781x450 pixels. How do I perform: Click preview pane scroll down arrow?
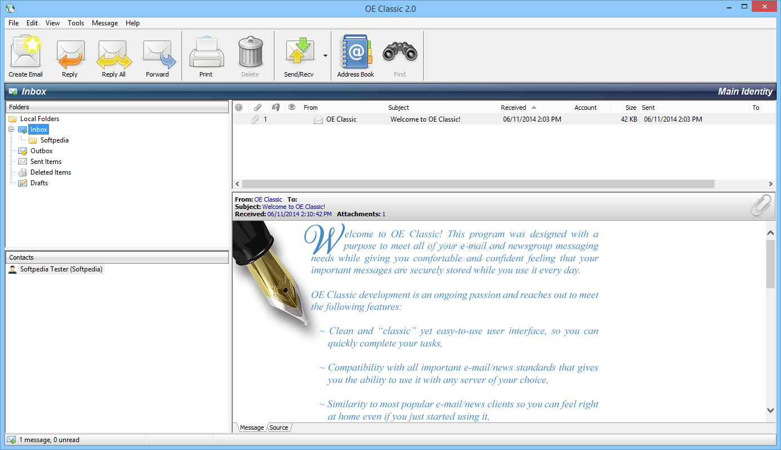(x=771, y=411)
